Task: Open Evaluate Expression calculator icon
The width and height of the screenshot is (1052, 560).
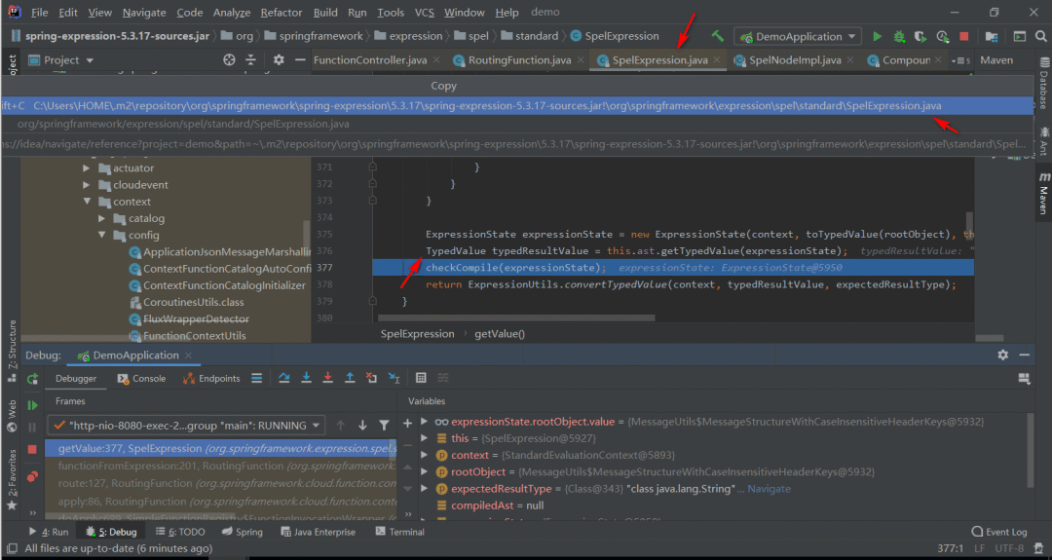Action: point(421,378)
